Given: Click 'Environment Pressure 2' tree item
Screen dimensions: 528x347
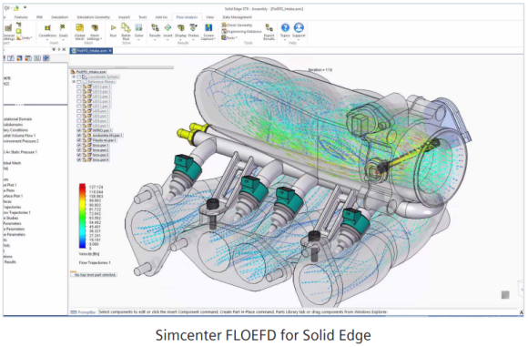Looking at the screenshot, I should 21,141.
